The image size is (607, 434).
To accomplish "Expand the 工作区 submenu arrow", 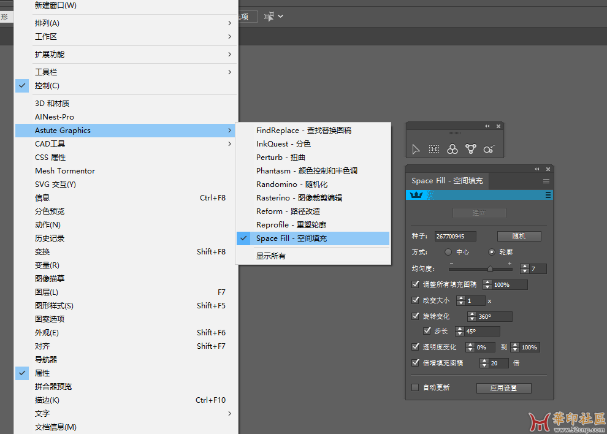I will 229,36.
